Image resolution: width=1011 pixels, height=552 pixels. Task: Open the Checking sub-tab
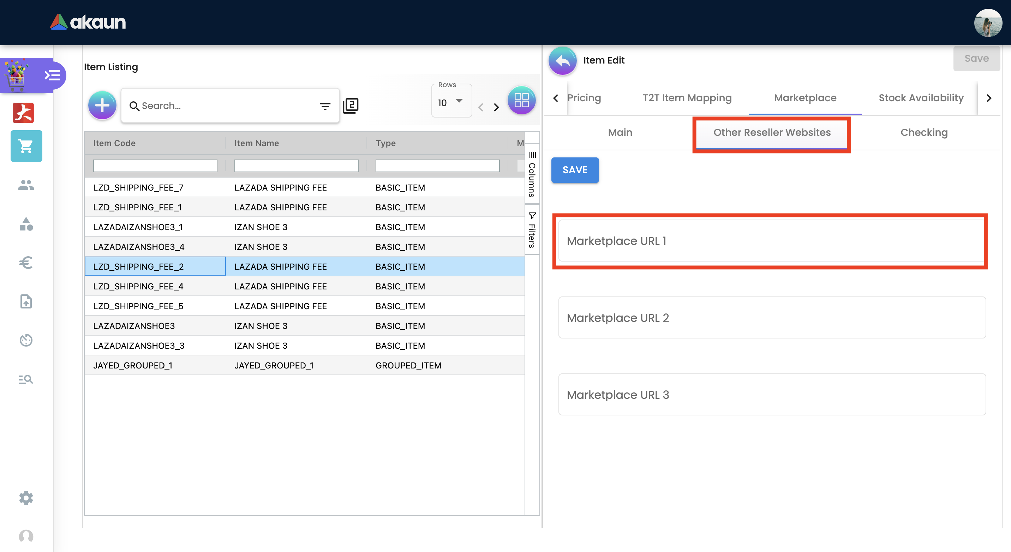[x=923, y=133]
